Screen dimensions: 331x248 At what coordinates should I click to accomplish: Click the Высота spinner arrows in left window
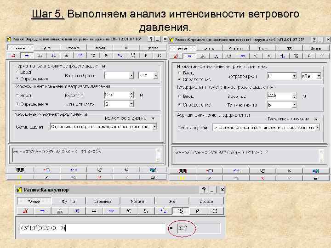[x=131, y=95]
